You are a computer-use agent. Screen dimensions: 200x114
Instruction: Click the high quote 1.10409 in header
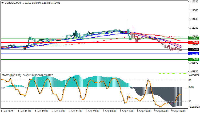click(x=36, y=3)
